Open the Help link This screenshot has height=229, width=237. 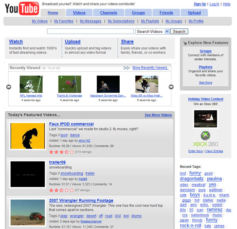(x=227, y=4)
